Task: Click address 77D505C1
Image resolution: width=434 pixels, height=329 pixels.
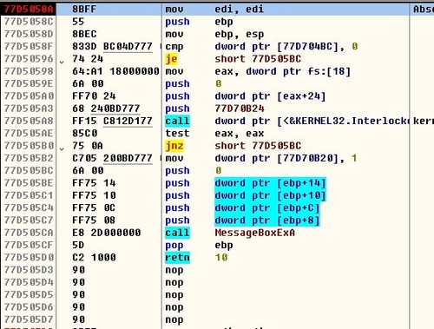Action: tap(29, 195)
